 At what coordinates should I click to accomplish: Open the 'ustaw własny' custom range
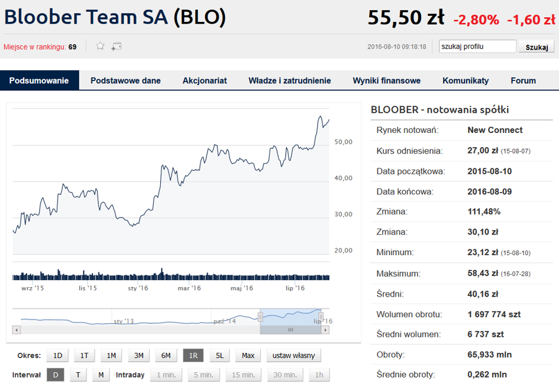pos(293,355)
